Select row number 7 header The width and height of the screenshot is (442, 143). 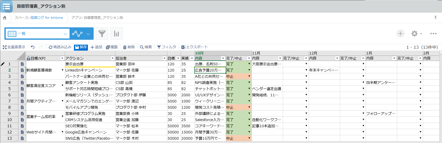10,101
